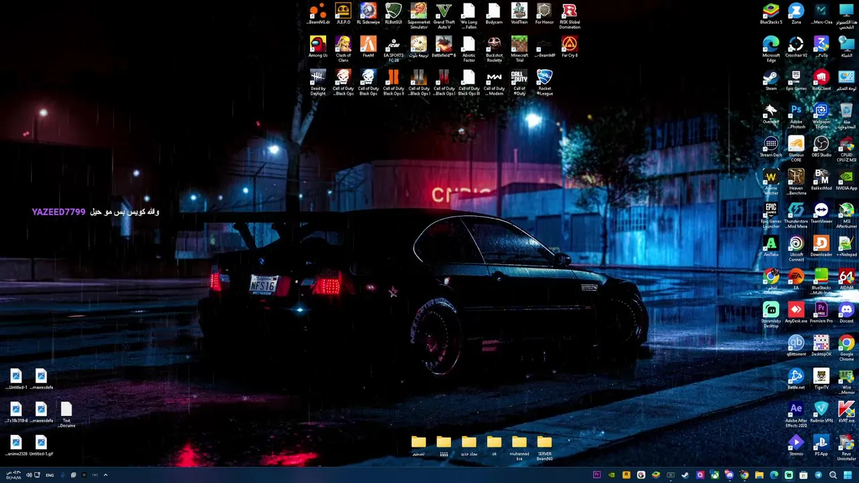Open Riot Client icon
859x483 pixels.
click(x=821, y=80)
